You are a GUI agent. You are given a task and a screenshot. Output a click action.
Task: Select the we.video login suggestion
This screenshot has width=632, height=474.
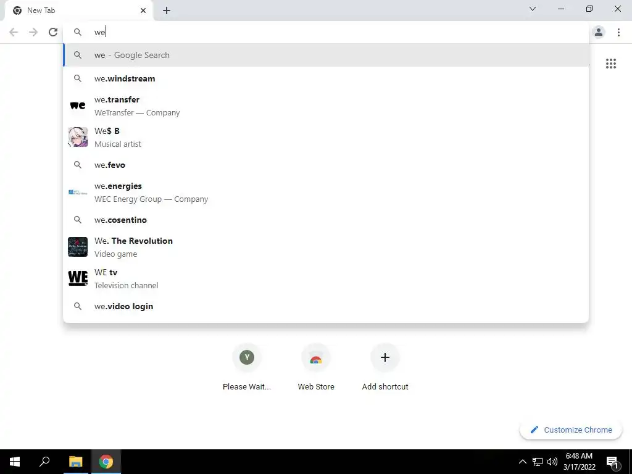pyautogui.click(x=326, y=306)
